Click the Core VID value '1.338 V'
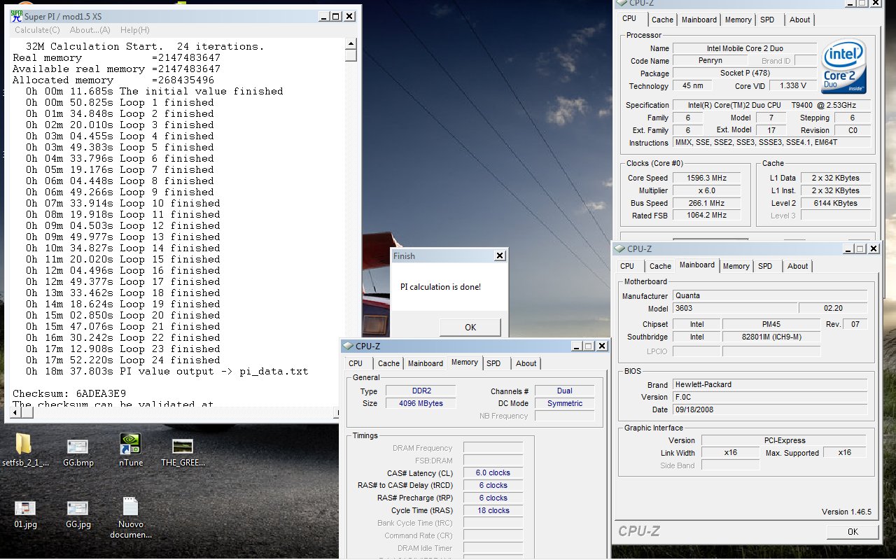The width and height of the screenshot is (896, 560). 793,86
